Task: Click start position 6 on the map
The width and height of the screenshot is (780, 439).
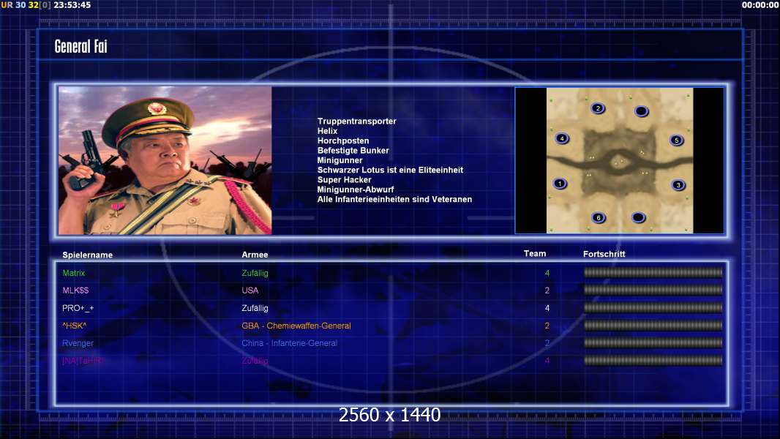Action: pyautogui.click(x=599, y=217)
